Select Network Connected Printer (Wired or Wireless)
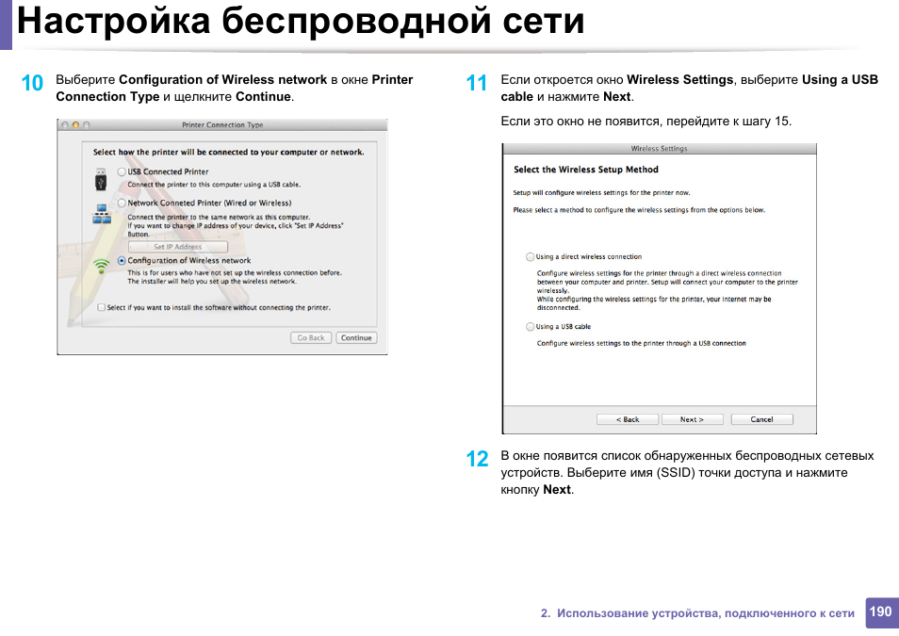The height and width of the screenshot is (636, 899). [x=122, y=203]
